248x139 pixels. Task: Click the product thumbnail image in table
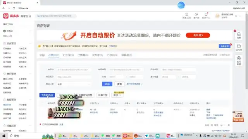point(50,113)
